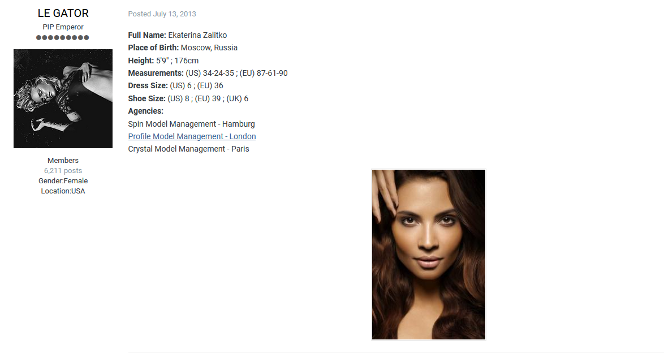Select the Full Name: Ekaterina Zalitko line

[x=178, y=35]
